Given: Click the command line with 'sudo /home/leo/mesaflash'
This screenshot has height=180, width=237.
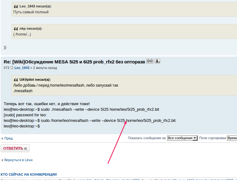Looking at the screenshot, I should click(x=90, y=121).
